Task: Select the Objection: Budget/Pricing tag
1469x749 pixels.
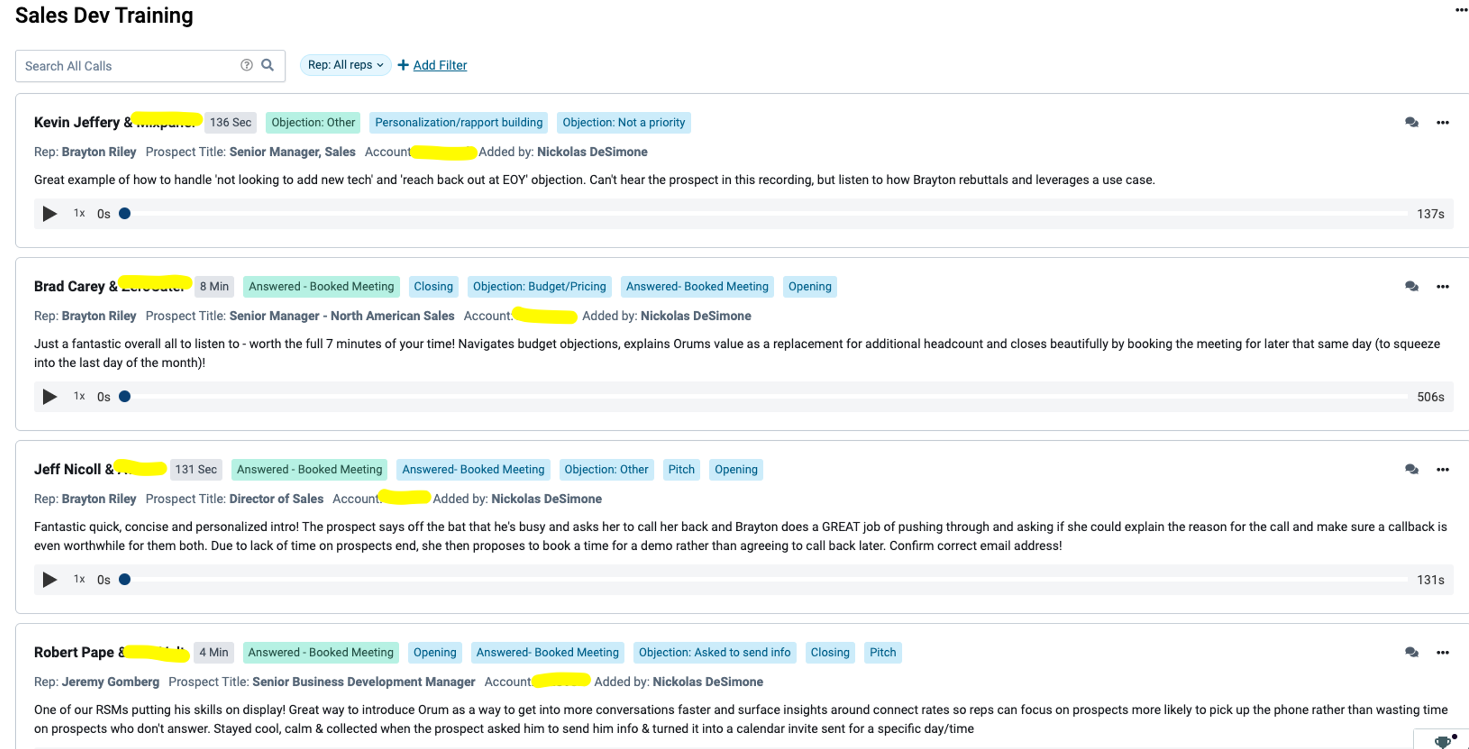Action: coord(539,287)
